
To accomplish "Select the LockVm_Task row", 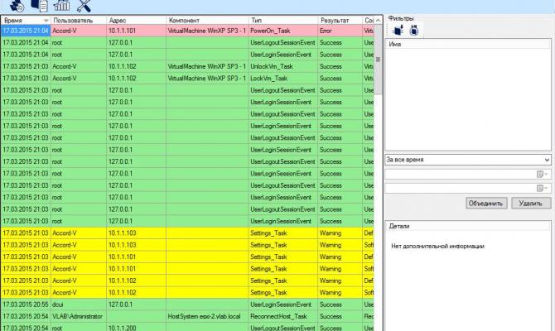I will click(187, 78).
